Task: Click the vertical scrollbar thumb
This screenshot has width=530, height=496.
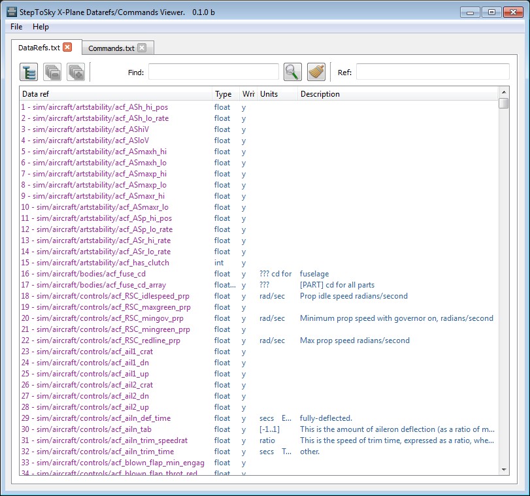Action: coord(504,103)
